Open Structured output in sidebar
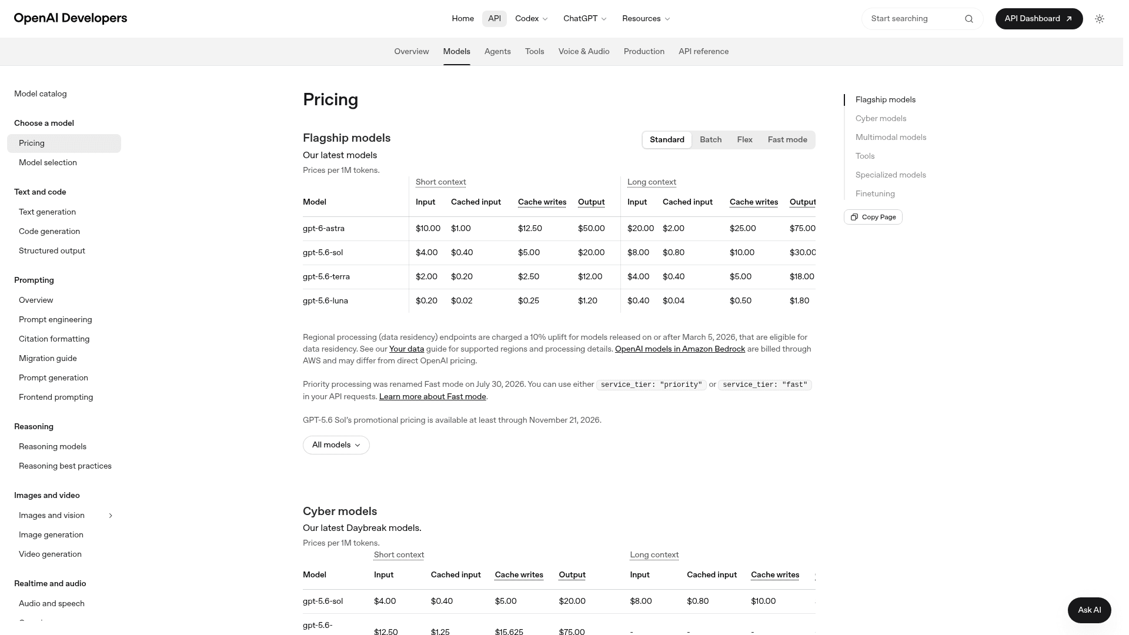 (x=52, y=251)
